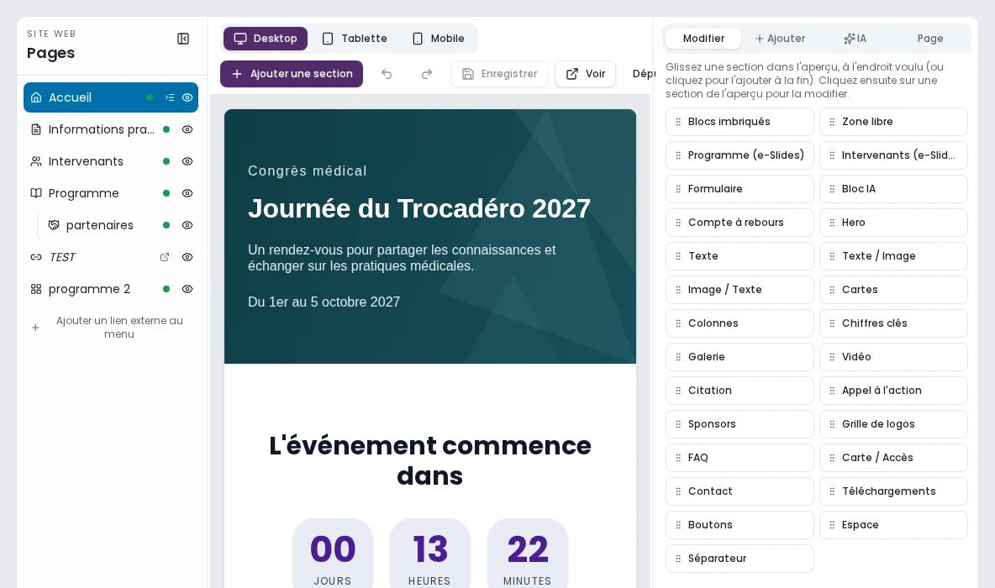Add the Cartes block
The image size is (995, 588).
coord(893,290)
